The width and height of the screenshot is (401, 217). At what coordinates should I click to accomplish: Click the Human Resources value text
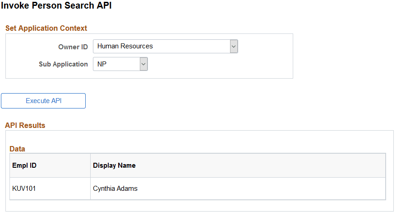pyautogui.click(x=125, y=46)
